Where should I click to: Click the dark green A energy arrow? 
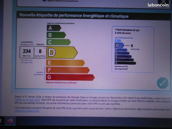tap(54, 28)
